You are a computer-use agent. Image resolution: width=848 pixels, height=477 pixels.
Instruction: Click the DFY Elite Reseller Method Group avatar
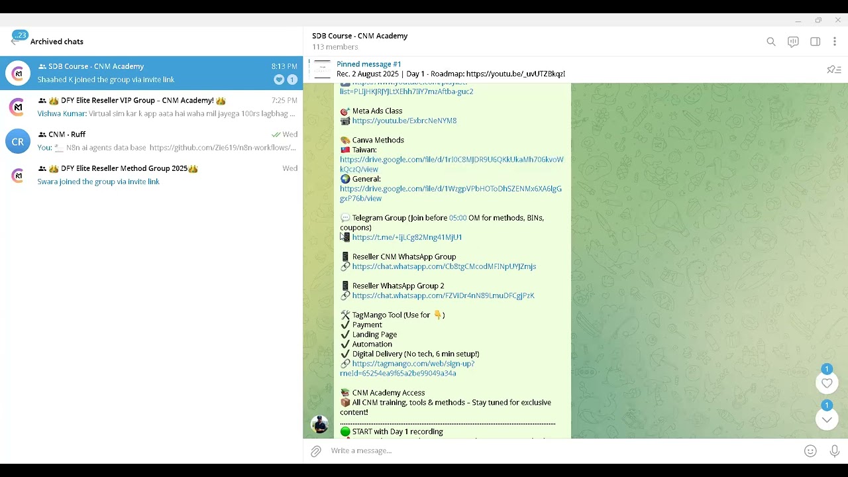(18, 175)
